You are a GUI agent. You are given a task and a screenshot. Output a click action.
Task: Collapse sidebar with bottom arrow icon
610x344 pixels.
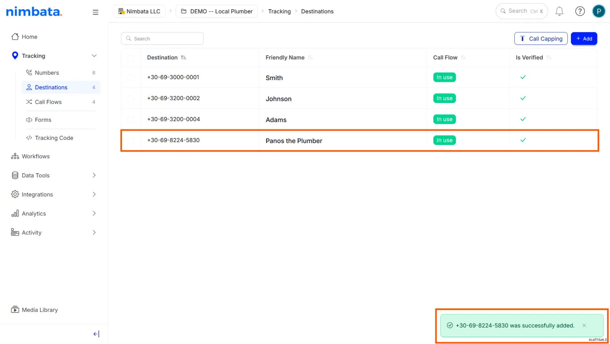click(x=96, y=334)
